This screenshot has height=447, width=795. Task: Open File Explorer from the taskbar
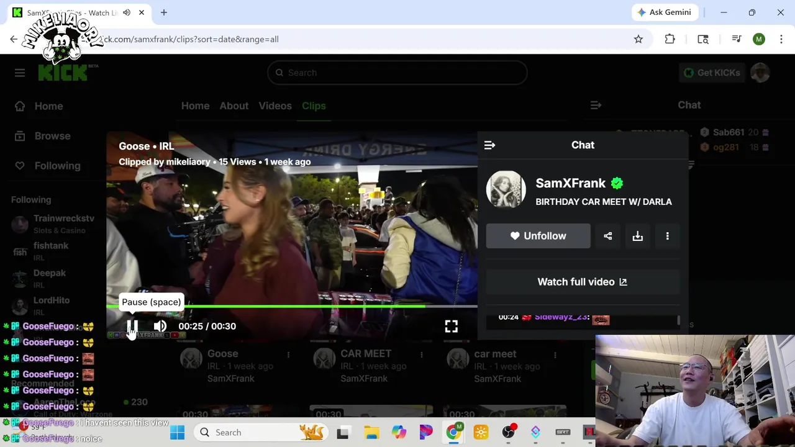click(371, 432)
